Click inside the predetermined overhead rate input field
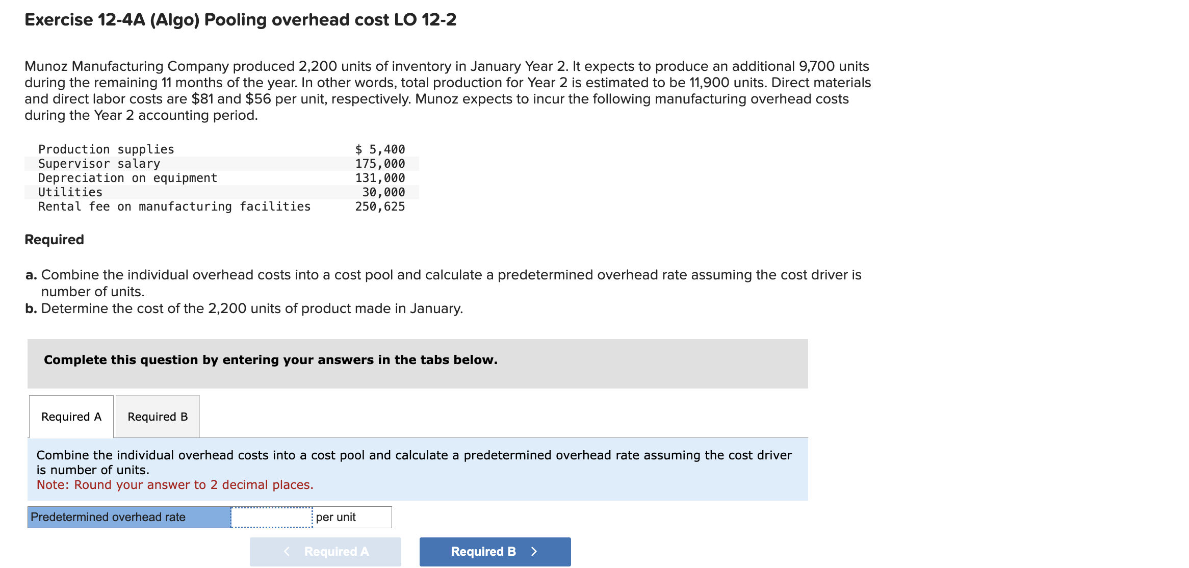Screen dimensions: 1189x568 coord(270,517)
